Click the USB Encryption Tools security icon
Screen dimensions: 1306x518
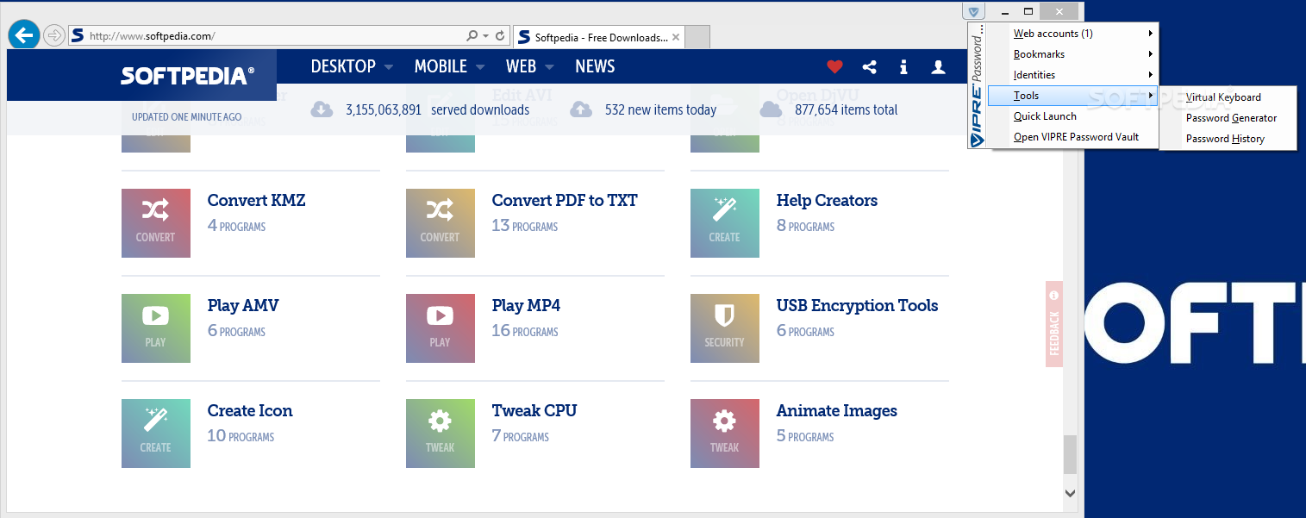(x=725, y=328)
